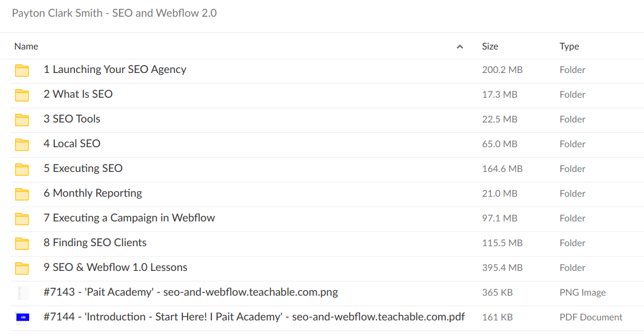Click the Payton Clark Smith breadcrumb title

pos(114,13)
